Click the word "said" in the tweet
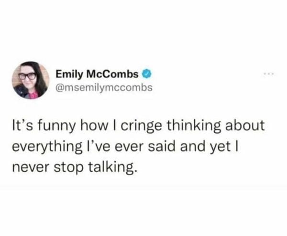287x236 pixels. point(161,147)
